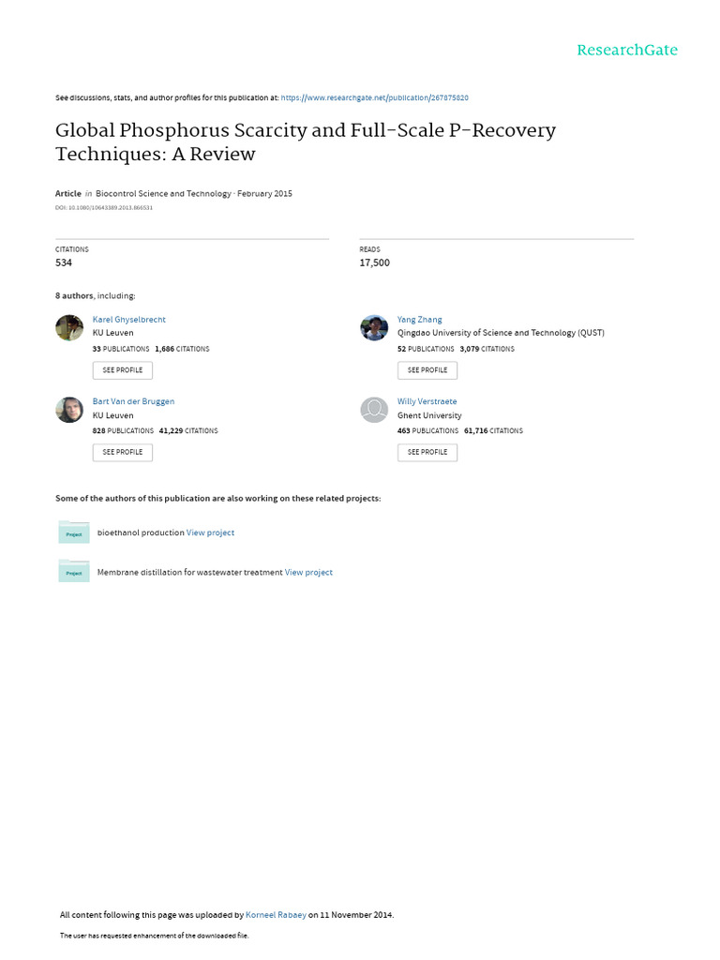Click Yang Zhang's avatar picture
Viewport: 720px width, 960px height.
(374, 327)
